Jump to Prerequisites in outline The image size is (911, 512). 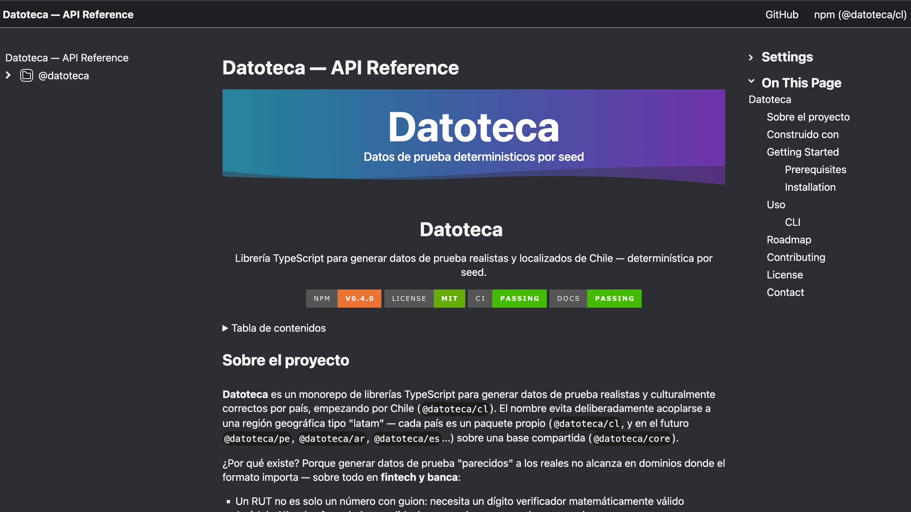(x=815, y=170)
